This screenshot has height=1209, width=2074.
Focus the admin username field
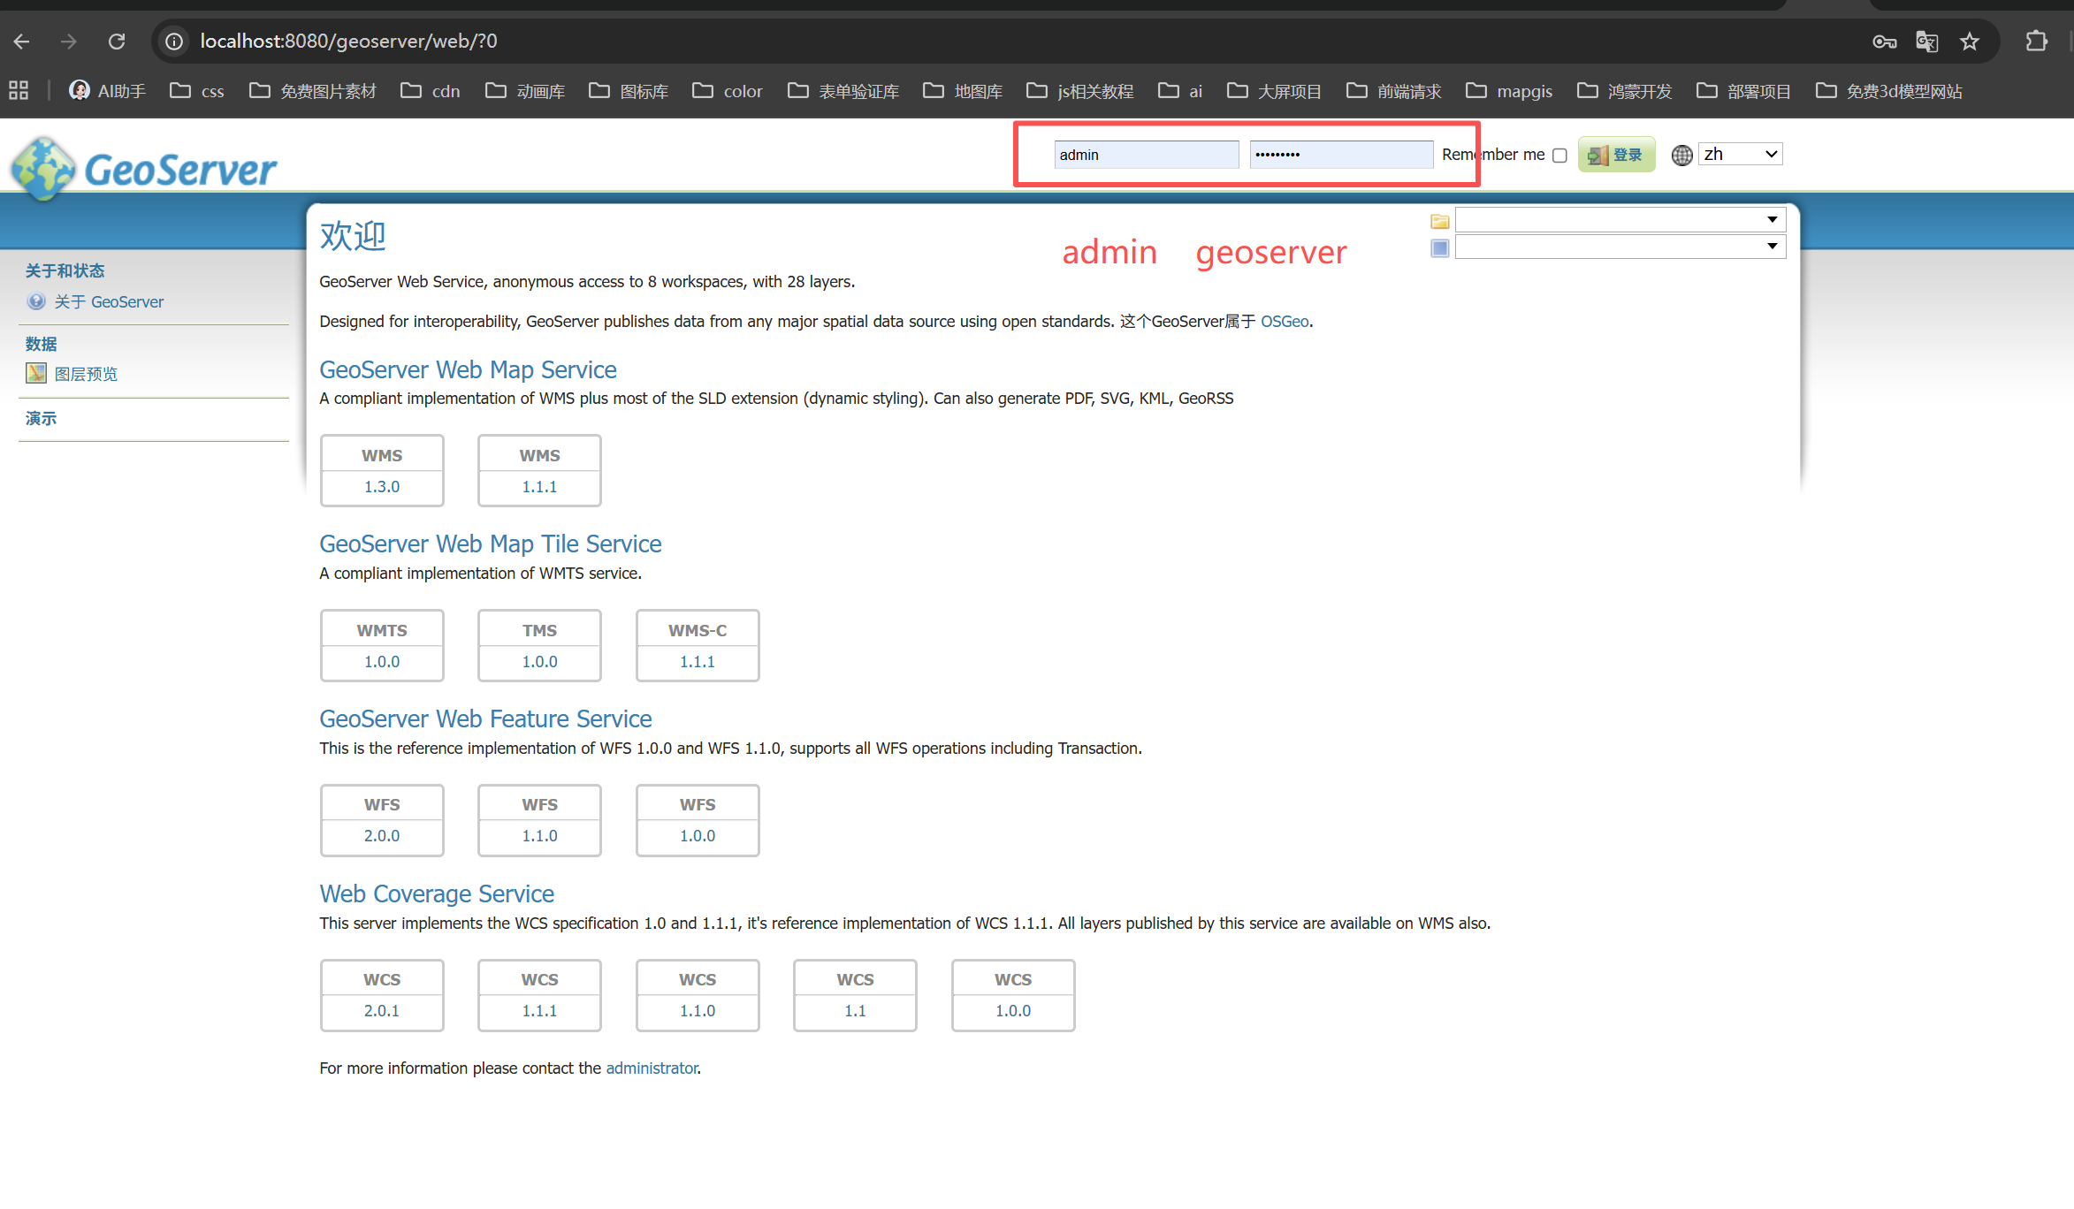[x=1146, y=155]
